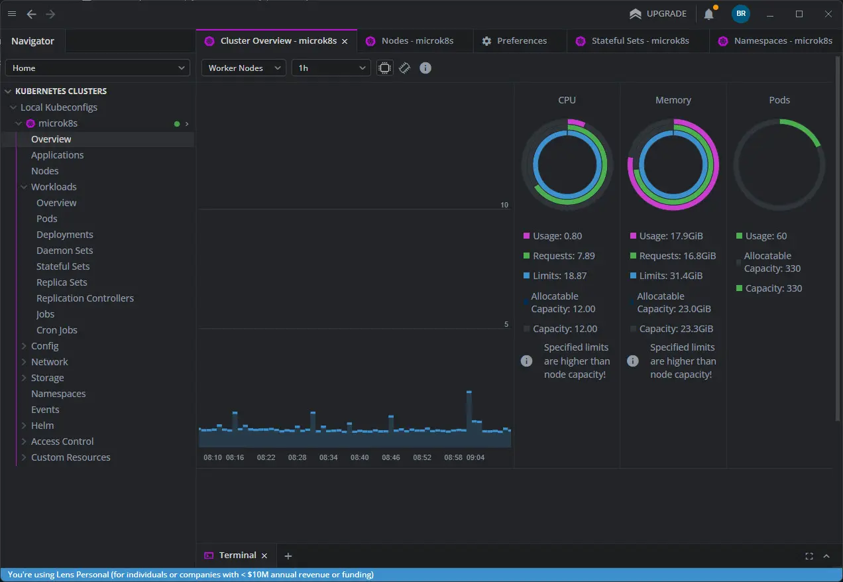843x582 pixels.
Task: Maximize the terminal panel
Action: [809, 555]
